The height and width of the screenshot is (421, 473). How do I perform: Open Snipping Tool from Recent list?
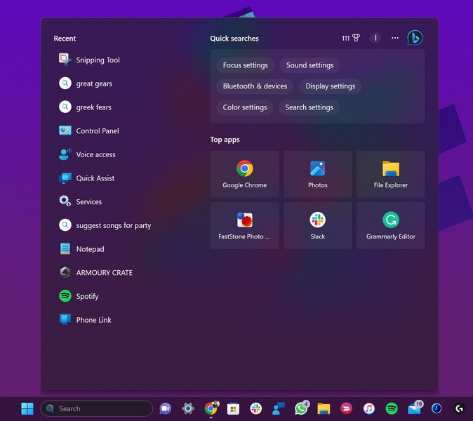tap(98, 60)
